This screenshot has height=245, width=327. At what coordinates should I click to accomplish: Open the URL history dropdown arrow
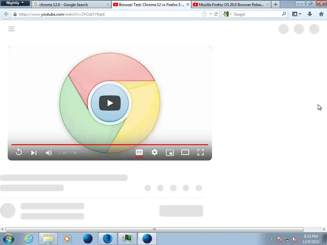pos(211,14)
